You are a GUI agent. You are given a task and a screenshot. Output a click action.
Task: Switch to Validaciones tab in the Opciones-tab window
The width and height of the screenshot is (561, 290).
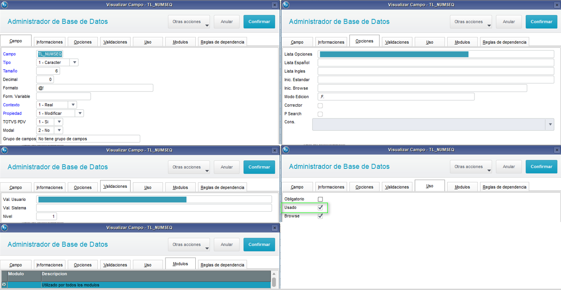(397, 42)
